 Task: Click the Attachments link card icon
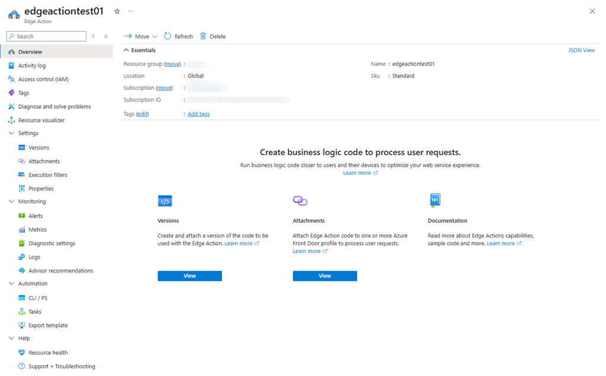point(300,201)
